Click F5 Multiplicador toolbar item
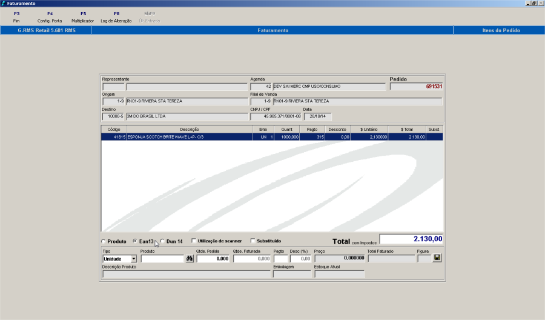The image size is (545, 320). (83, 17)
